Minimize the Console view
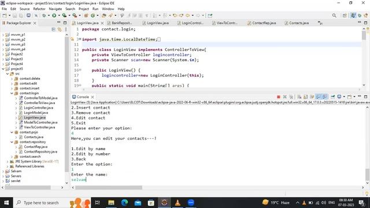The image size is (370, 208). coord(360,96)
